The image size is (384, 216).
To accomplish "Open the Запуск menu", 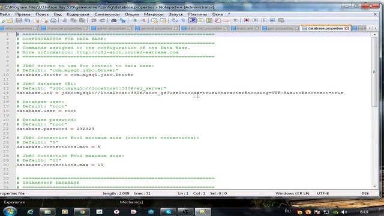I will click(x=176, y=14).
